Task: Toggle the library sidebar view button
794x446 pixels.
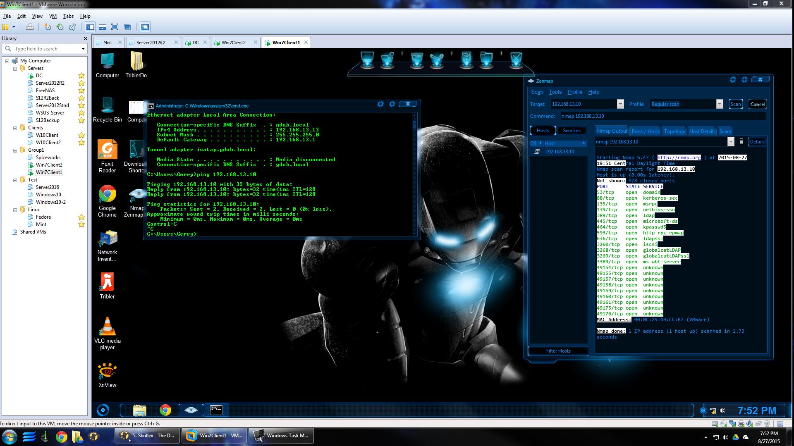Action: (x=90, y=27)
